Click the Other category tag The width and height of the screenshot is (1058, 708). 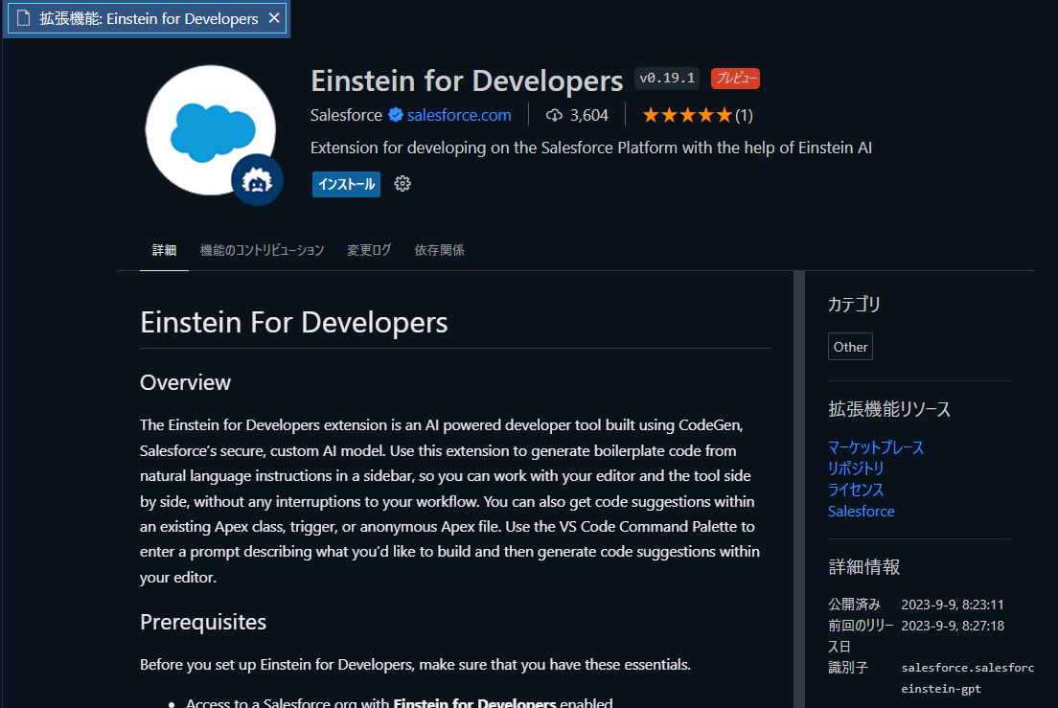[x=850, y=347]
